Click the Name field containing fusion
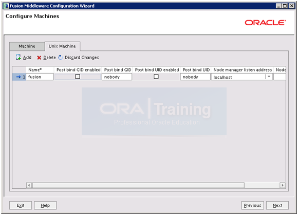 40,77
